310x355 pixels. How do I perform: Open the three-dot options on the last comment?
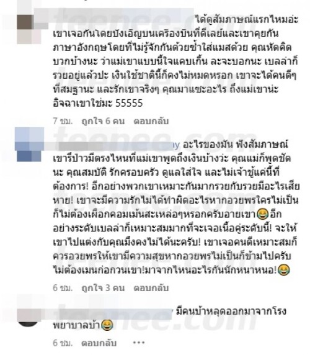139,343
